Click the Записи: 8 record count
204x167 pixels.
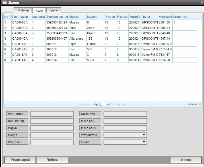point(193,104)
